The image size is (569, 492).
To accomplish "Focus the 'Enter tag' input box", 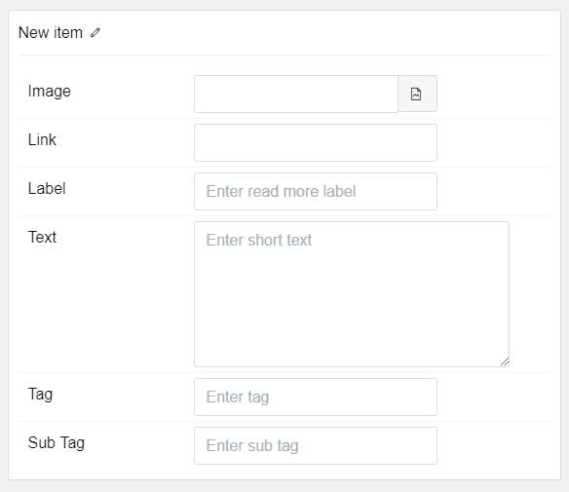I will point(316,397).
